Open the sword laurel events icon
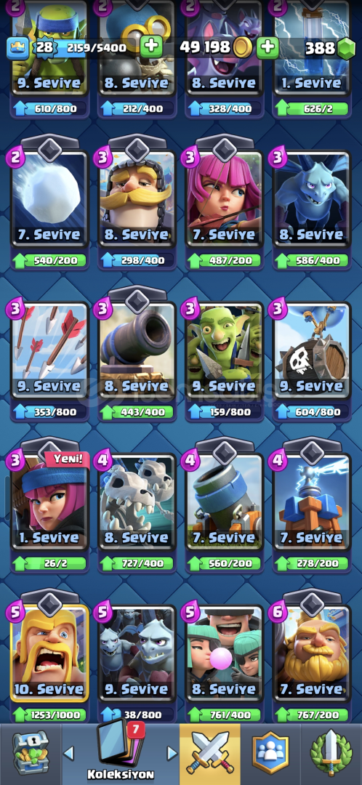 click(x=331, y=754)
